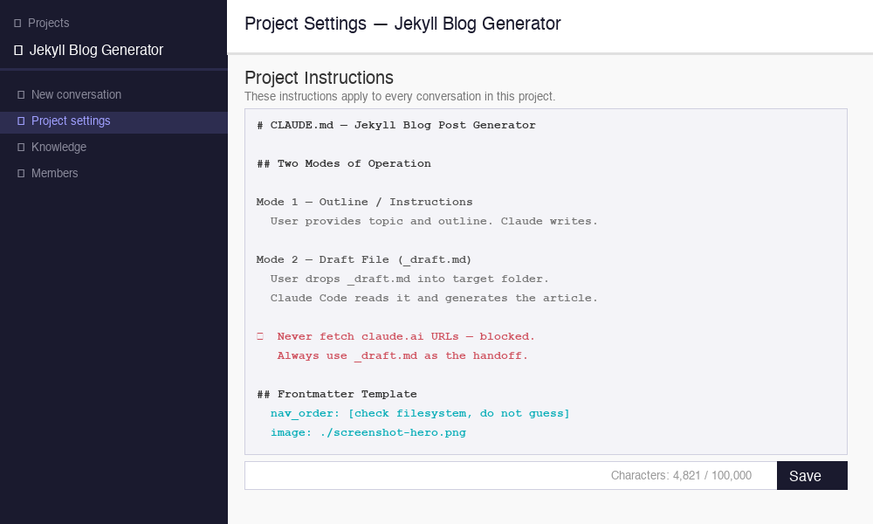The height and width of the screenshot is (524, 873).
Task: Click the Projects icon in the sidebar
Action: coord(19,23)
